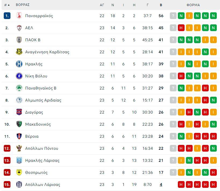Click the gray upcoming-match box for Πανσερραϊκός
This screenshot has height=191, width=220.
(x=173, y=16)
